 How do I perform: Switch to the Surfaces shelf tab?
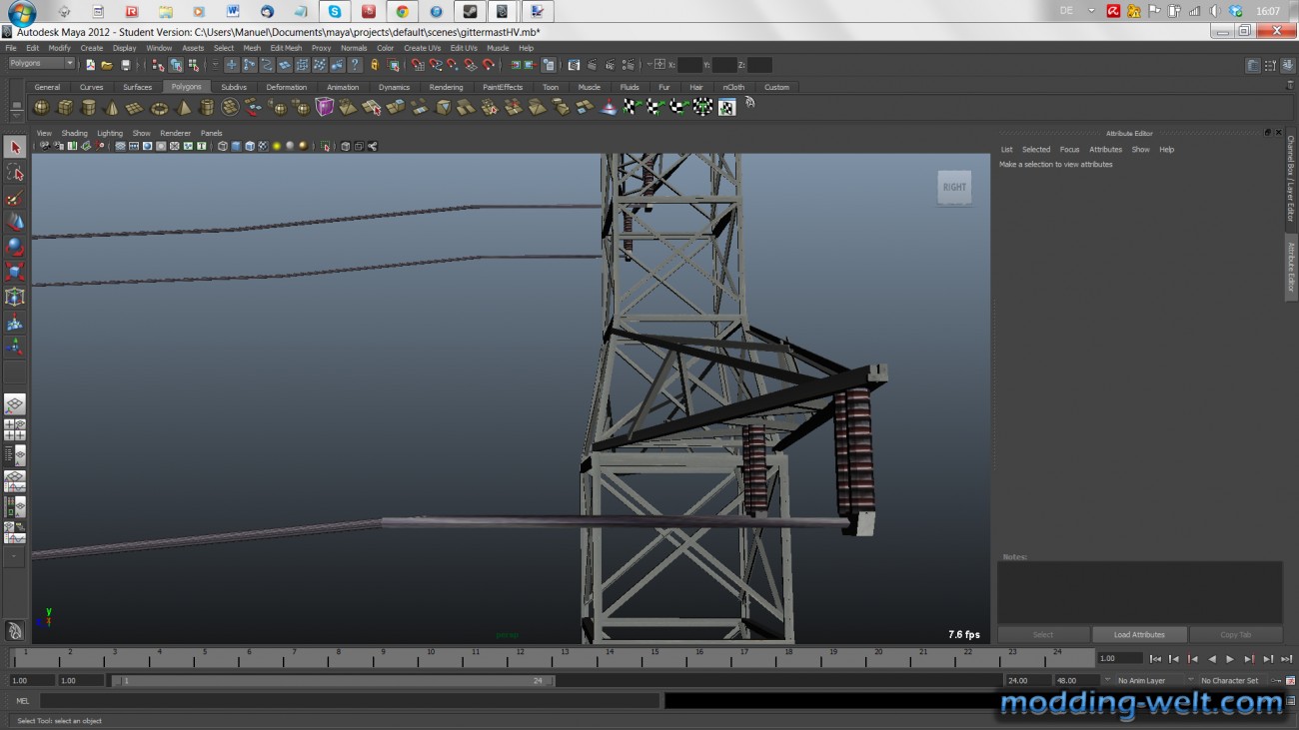click(137, 87)
